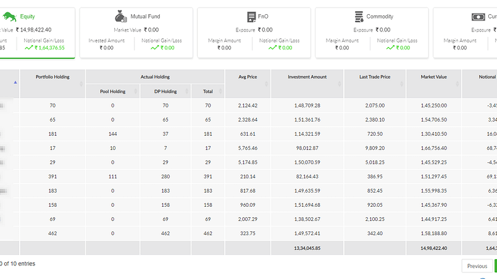Click FnO Margin Amount value
This screenshot has width=497, height=279.
tap(224, 48)
